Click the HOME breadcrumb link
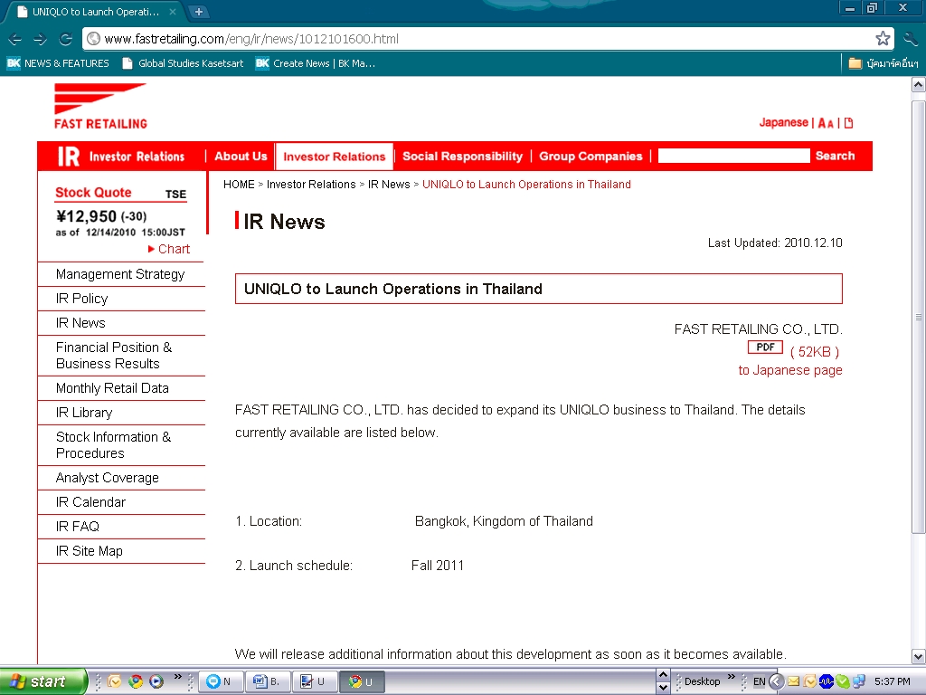The image size is (926, 695). click(239, 185)
